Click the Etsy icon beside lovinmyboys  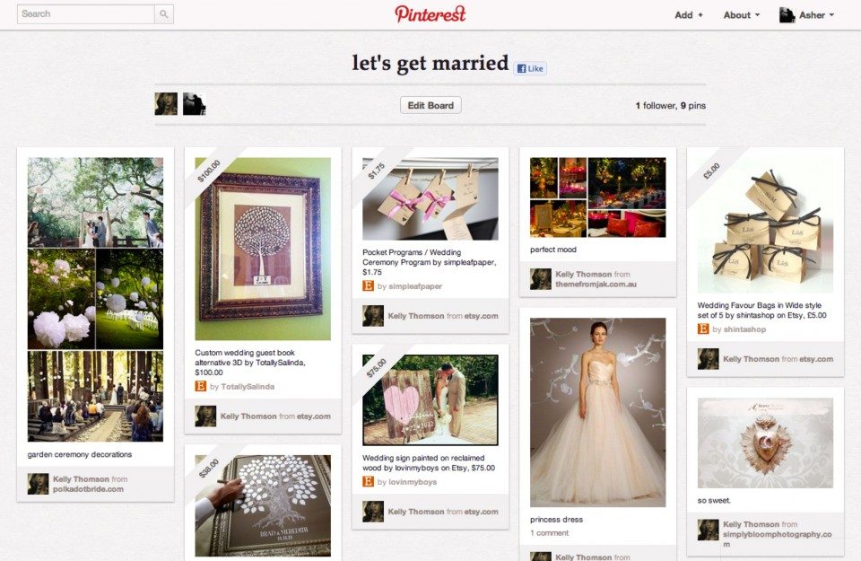368,482
